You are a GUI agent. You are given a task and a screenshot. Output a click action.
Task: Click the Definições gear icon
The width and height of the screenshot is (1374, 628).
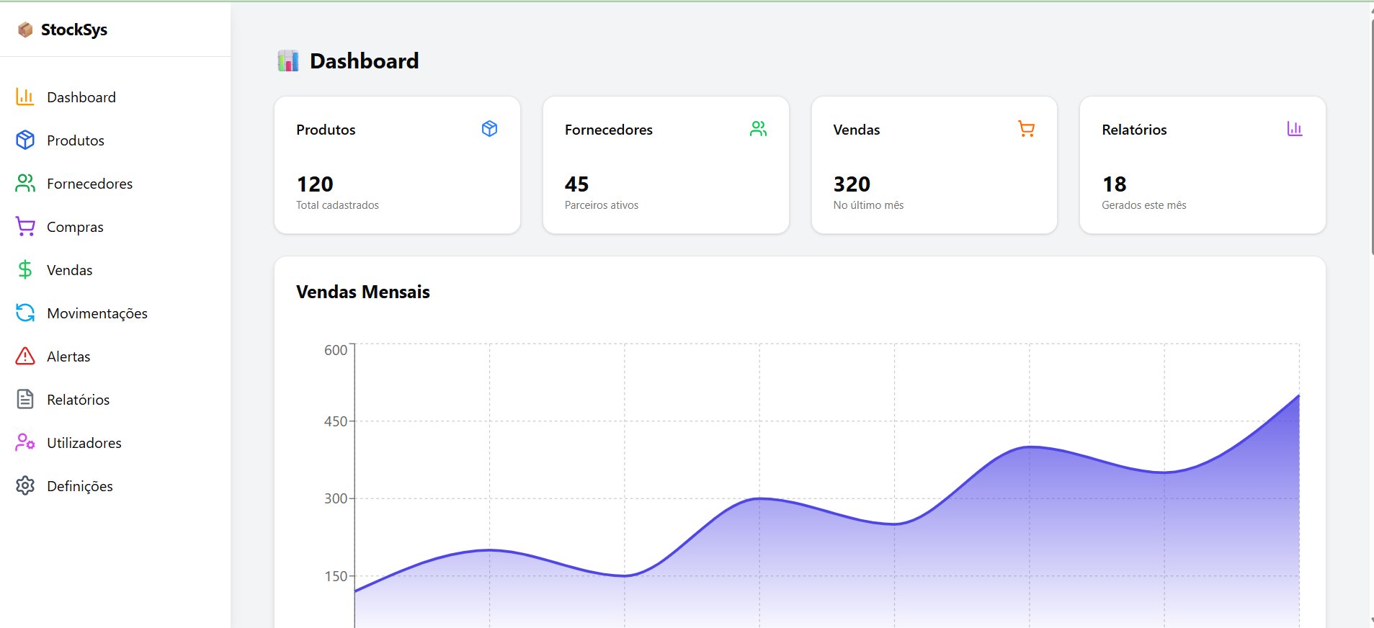point(25,486)
